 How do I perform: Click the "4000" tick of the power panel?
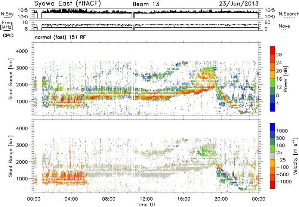point(22,51)
